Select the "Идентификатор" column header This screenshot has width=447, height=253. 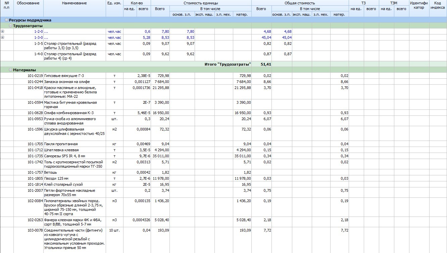coord(419,5)
